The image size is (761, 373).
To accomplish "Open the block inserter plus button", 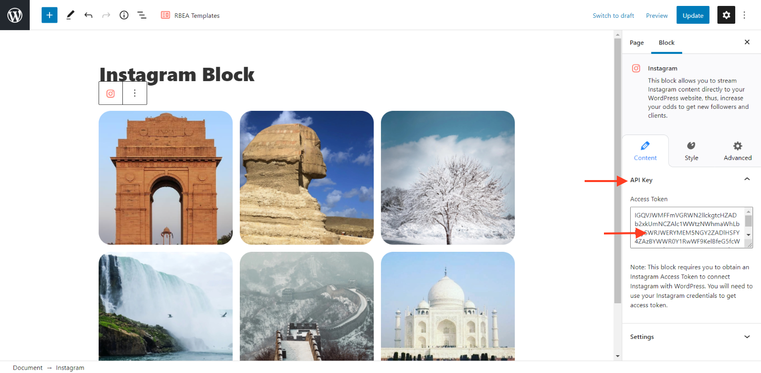I will point(50,15).
